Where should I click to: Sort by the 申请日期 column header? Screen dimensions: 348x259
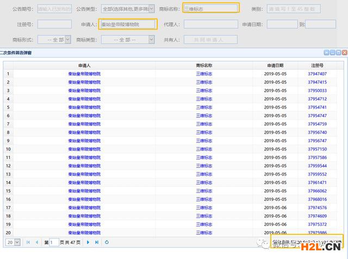coord(275,65)
